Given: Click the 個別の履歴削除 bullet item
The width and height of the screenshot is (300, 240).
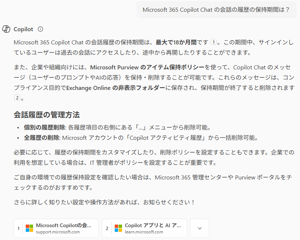Looking at the screenshot, I should [117, 127].
